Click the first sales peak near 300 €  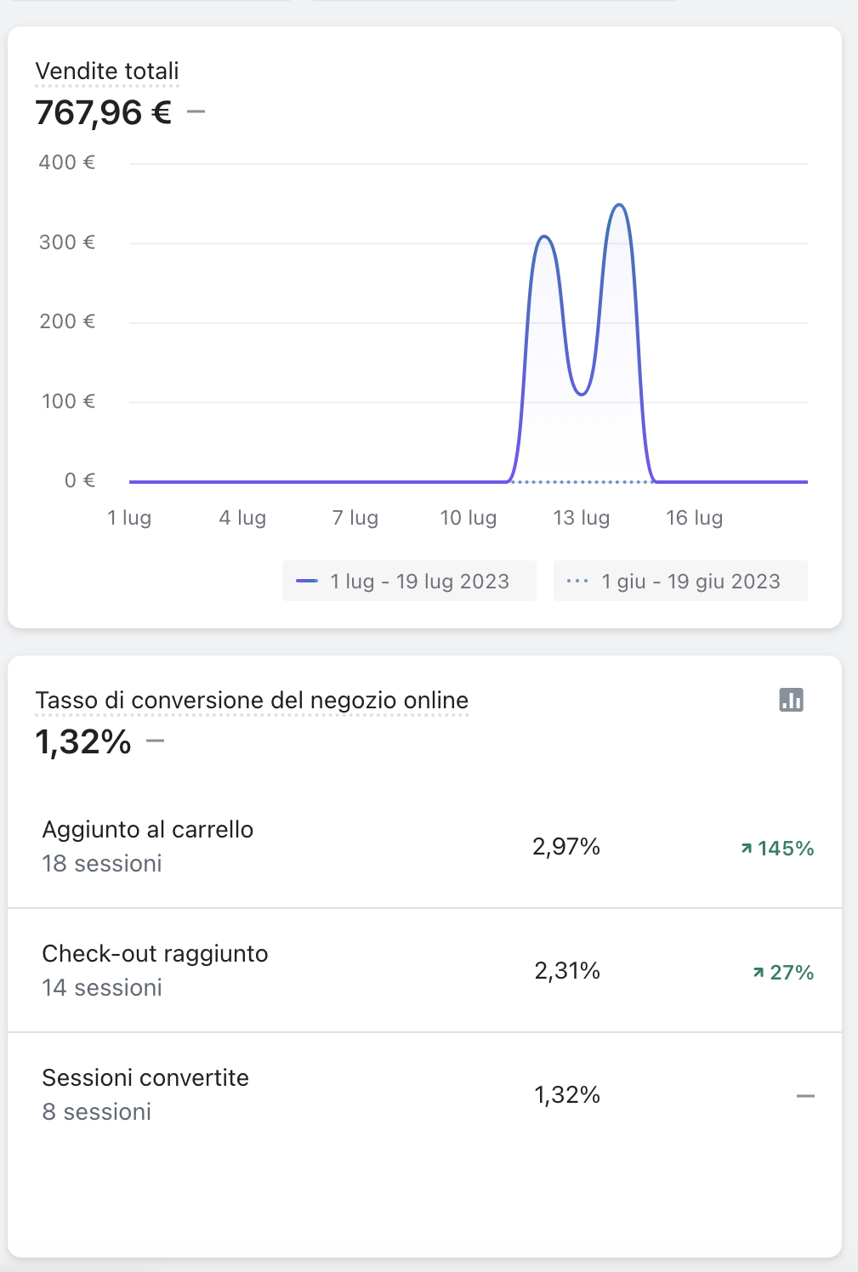(x=544, y=237)
